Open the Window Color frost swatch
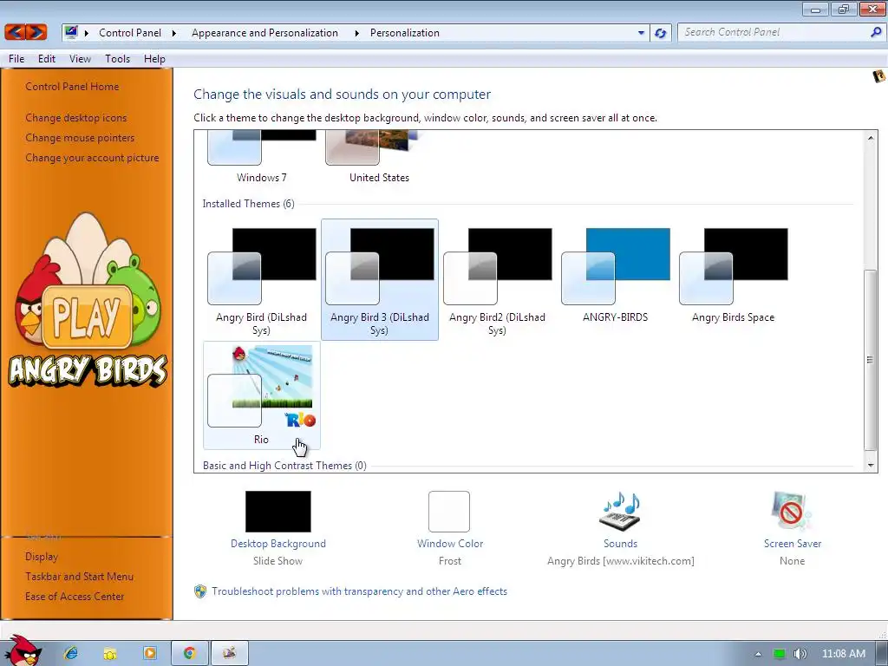Image resolution: width=888 pixels, height=666 pixels. tap(449, 512)
